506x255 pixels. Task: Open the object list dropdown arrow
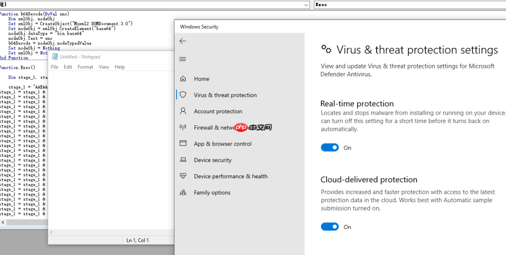(x=306, y=5)
